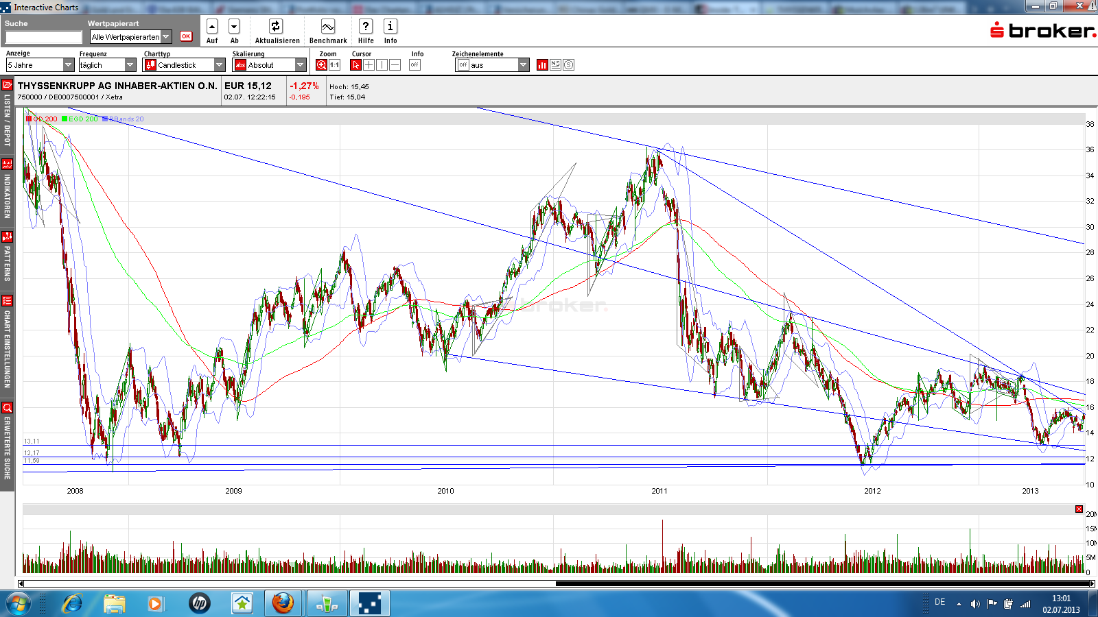The height and width of the screenshot is (617, 1098).
Task: Open the Patterns side tab
Action: tap(7, 257)
